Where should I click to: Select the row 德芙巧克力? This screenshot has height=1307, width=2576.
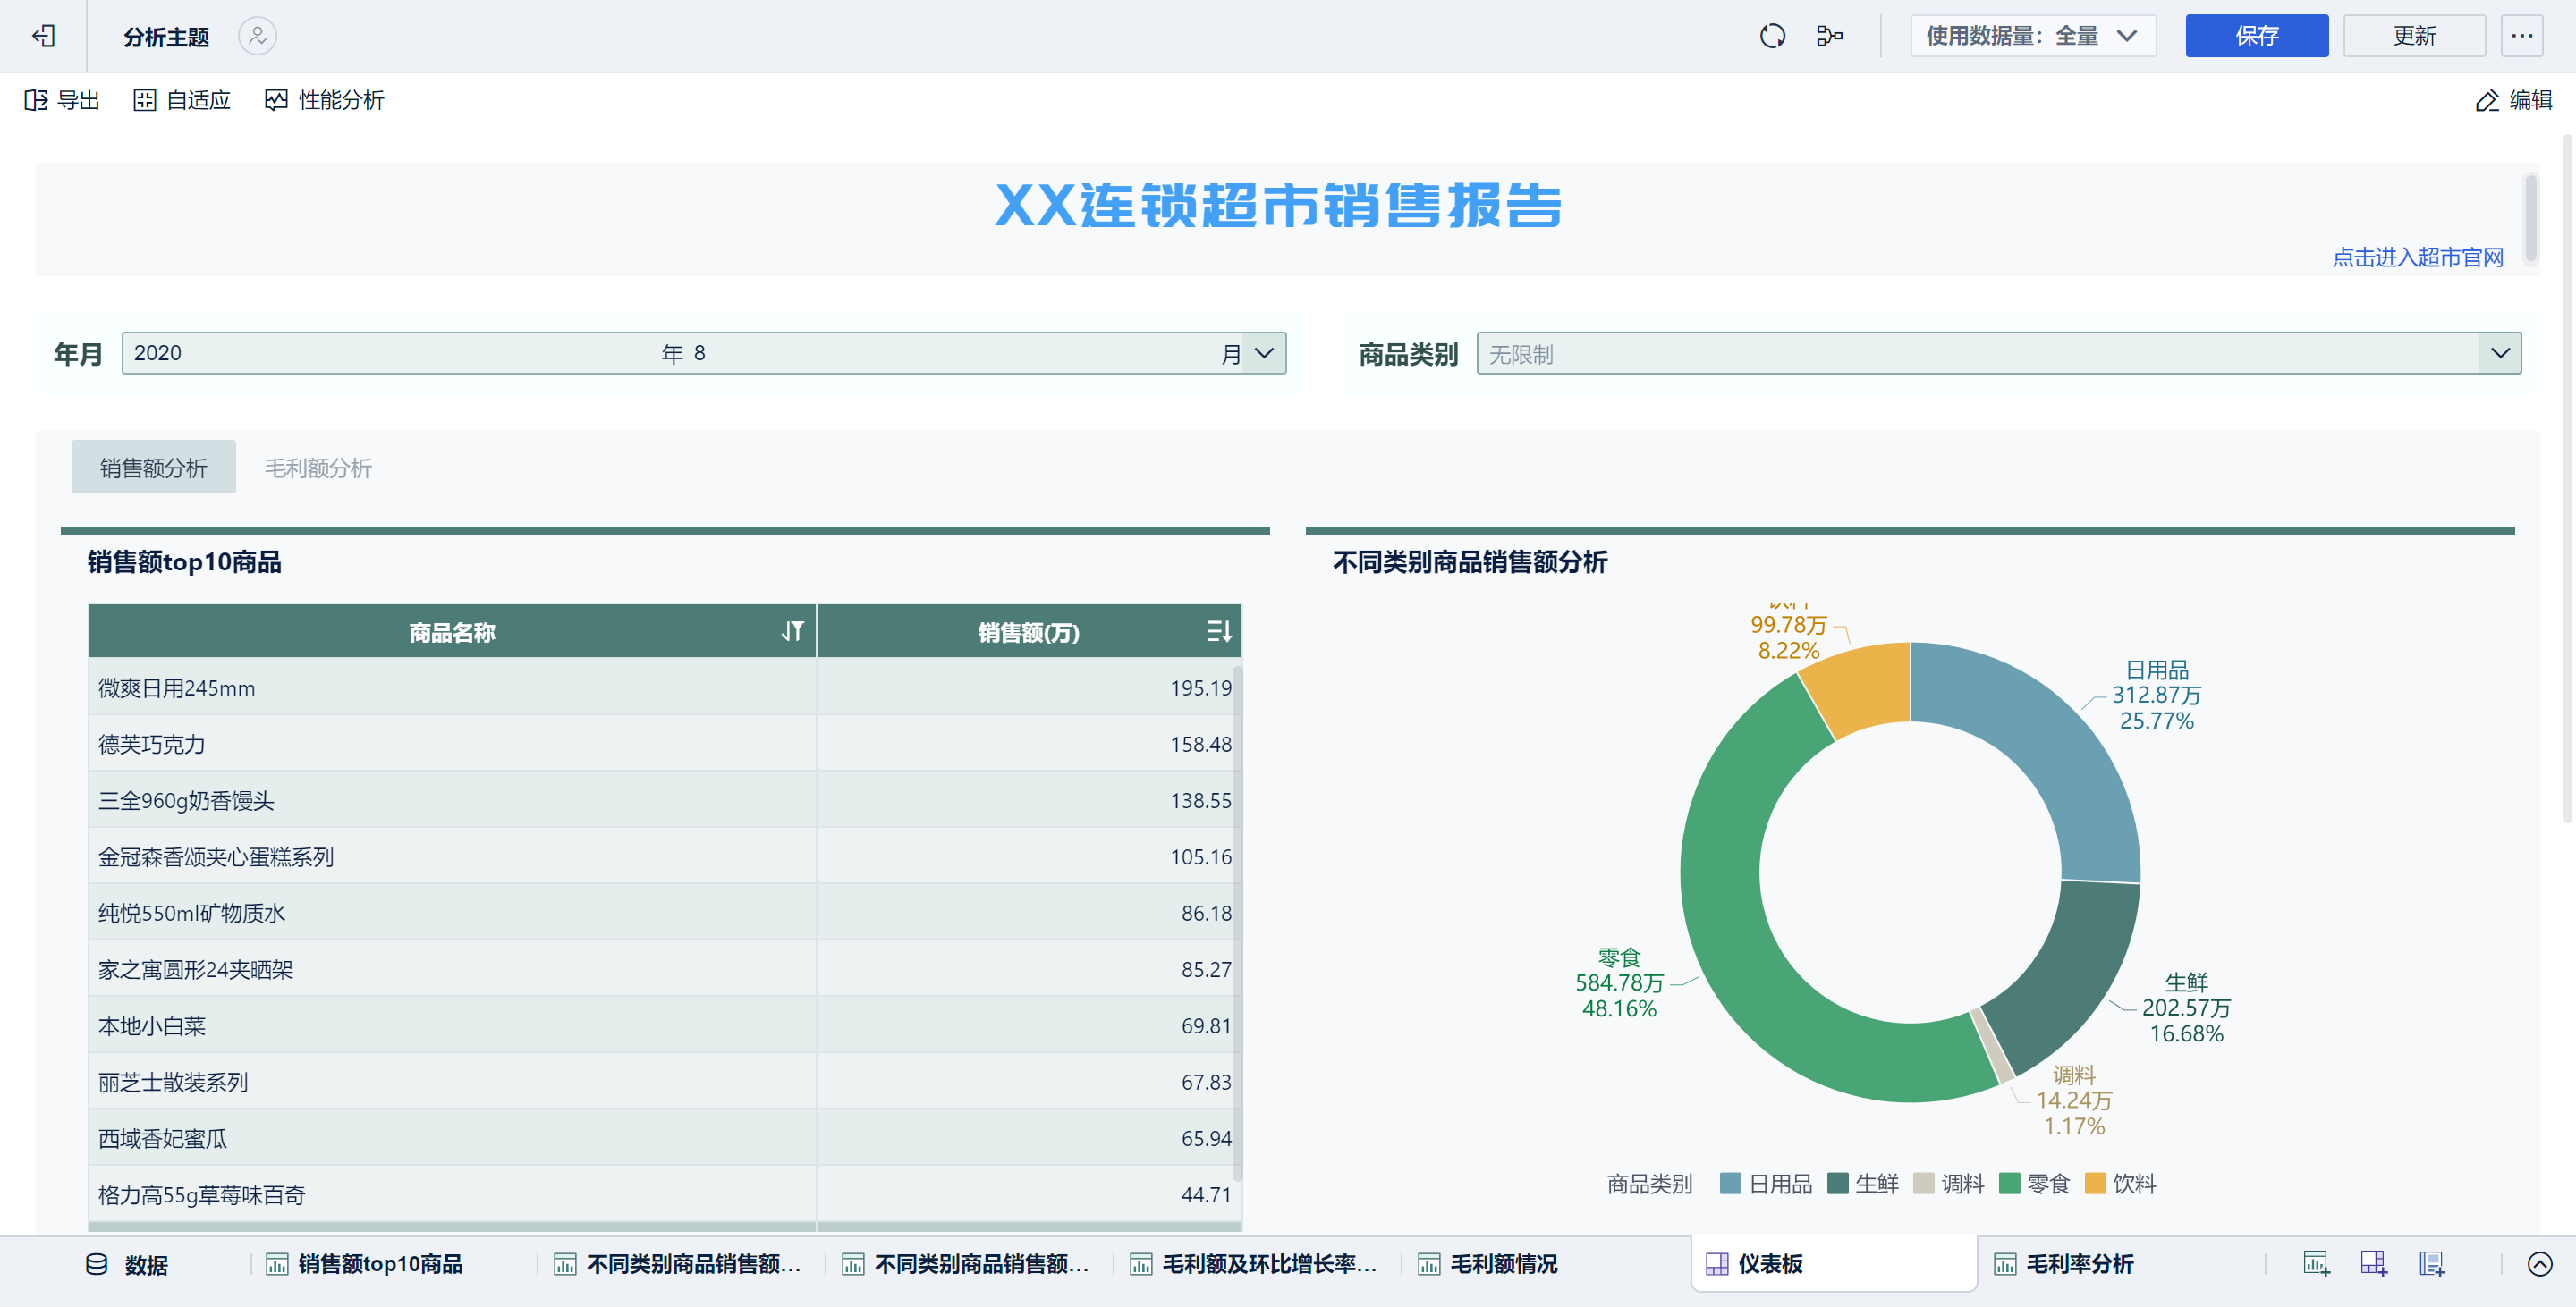pos(665,744)
